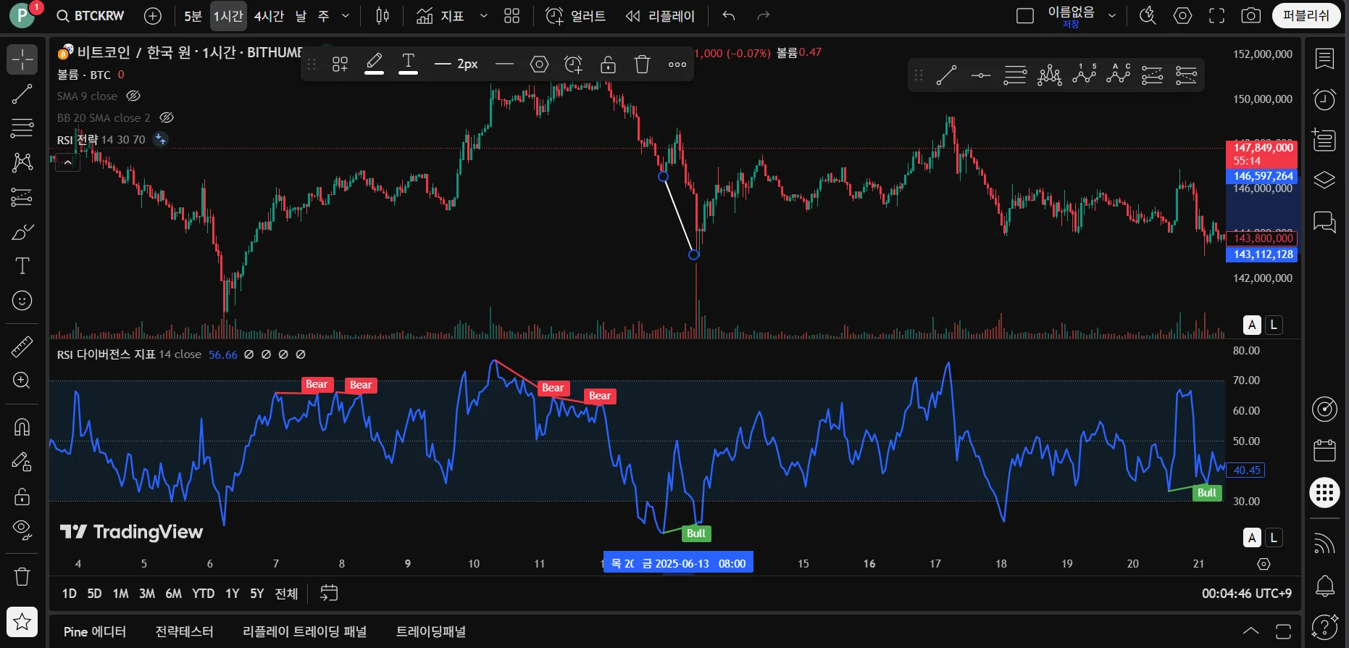Open the Alerts panel alarm clock icon

click(x=1324, y=99)
